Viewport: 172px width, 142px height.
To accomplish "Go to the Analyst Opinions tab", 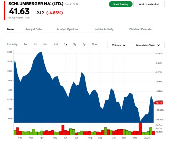I will [x=67, y=29].
